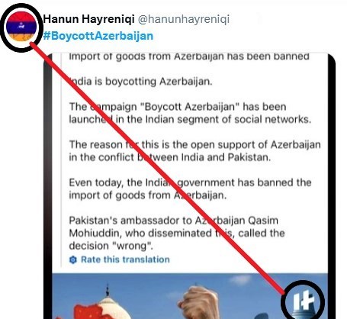Click the Rate this translation link
The width and height of the screenshot is (347, 319).
[x=125, y=259]
